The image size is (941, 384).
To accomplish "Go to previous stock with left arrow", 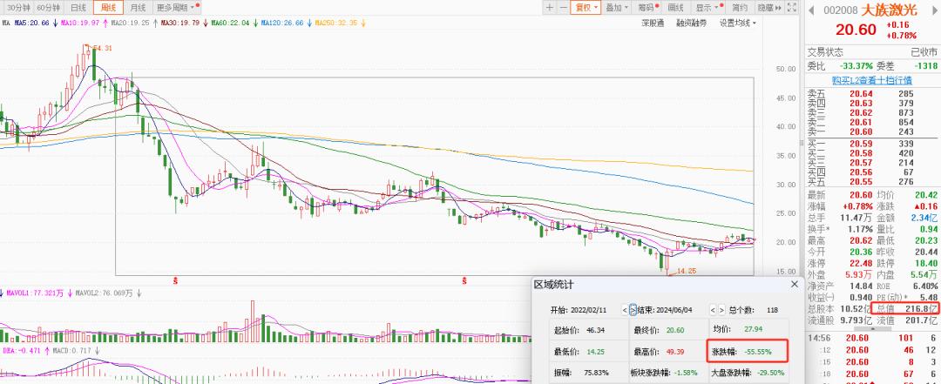I will coord(810,10).
